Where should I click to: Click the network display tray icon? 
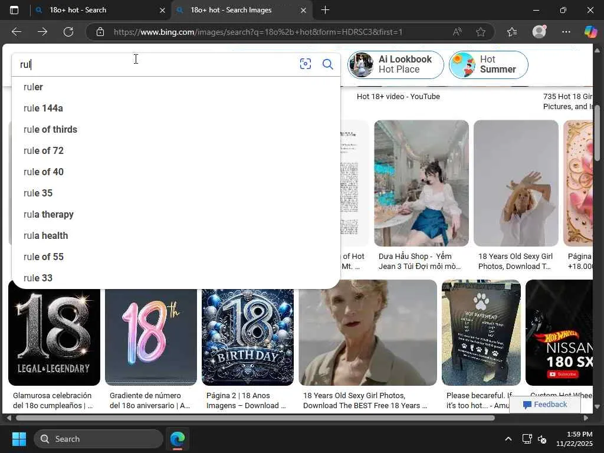[527, 439]
